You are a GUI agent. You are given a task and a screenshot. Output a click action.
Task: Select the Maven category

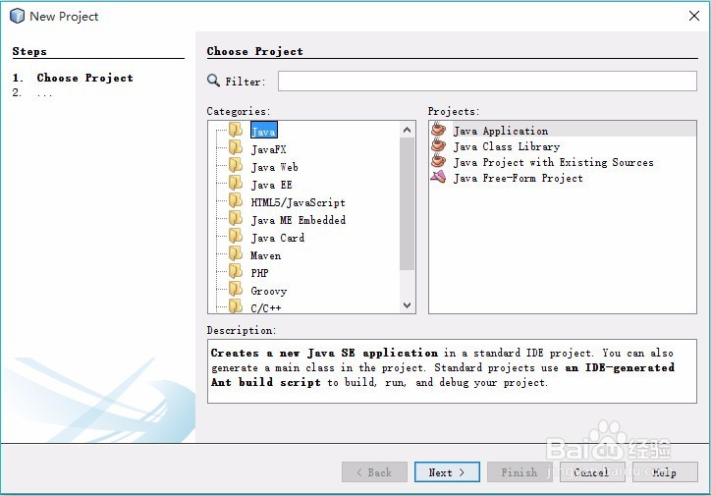[266, 255]
